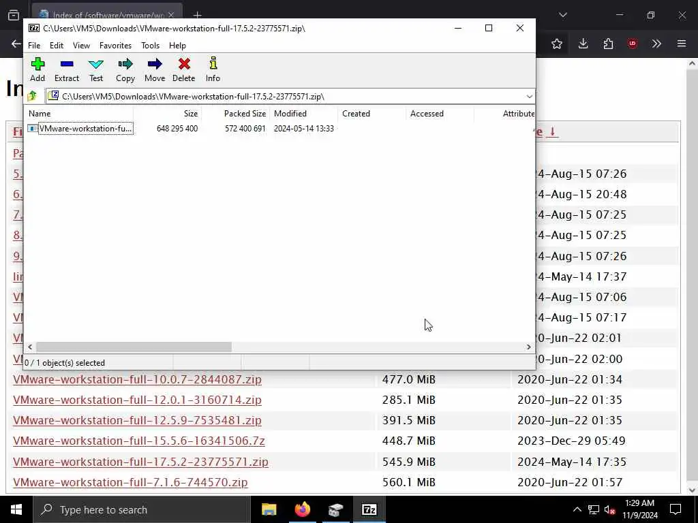Go back in Firefox browser
This screenshot has height=523, width=698.
pos(16,44)
